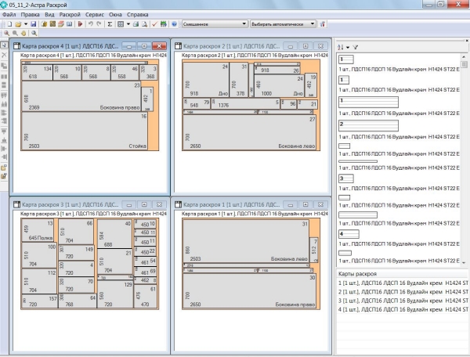Screen dimensions: 470x357
Task: Click the filter funnel icon in right panel
Action: 355,47
